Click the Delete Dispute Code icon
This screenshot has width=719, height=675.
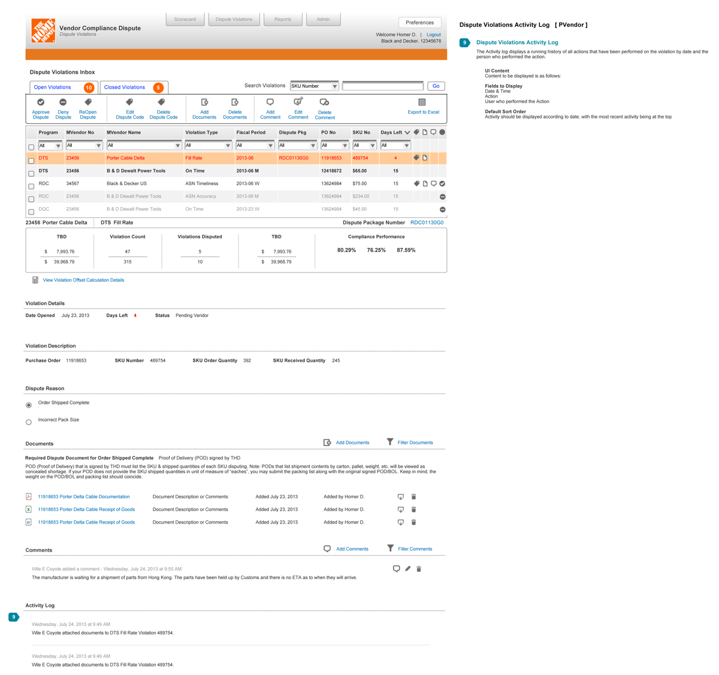[161, 102]
